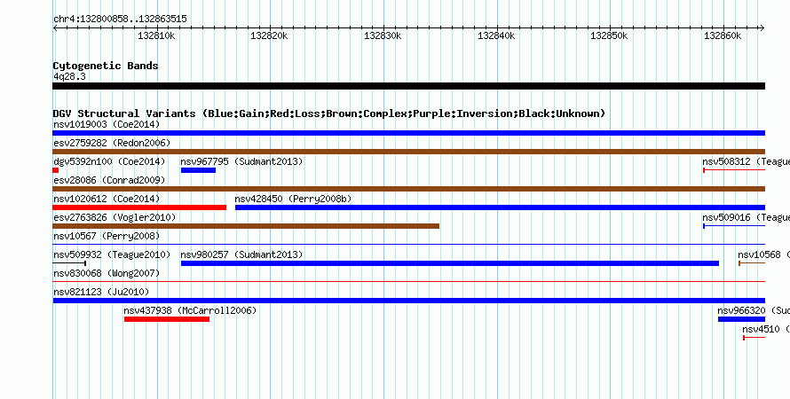Click the 132830k ruler tick
Viewport: 790px width, 399px height.
pos(383,35)
